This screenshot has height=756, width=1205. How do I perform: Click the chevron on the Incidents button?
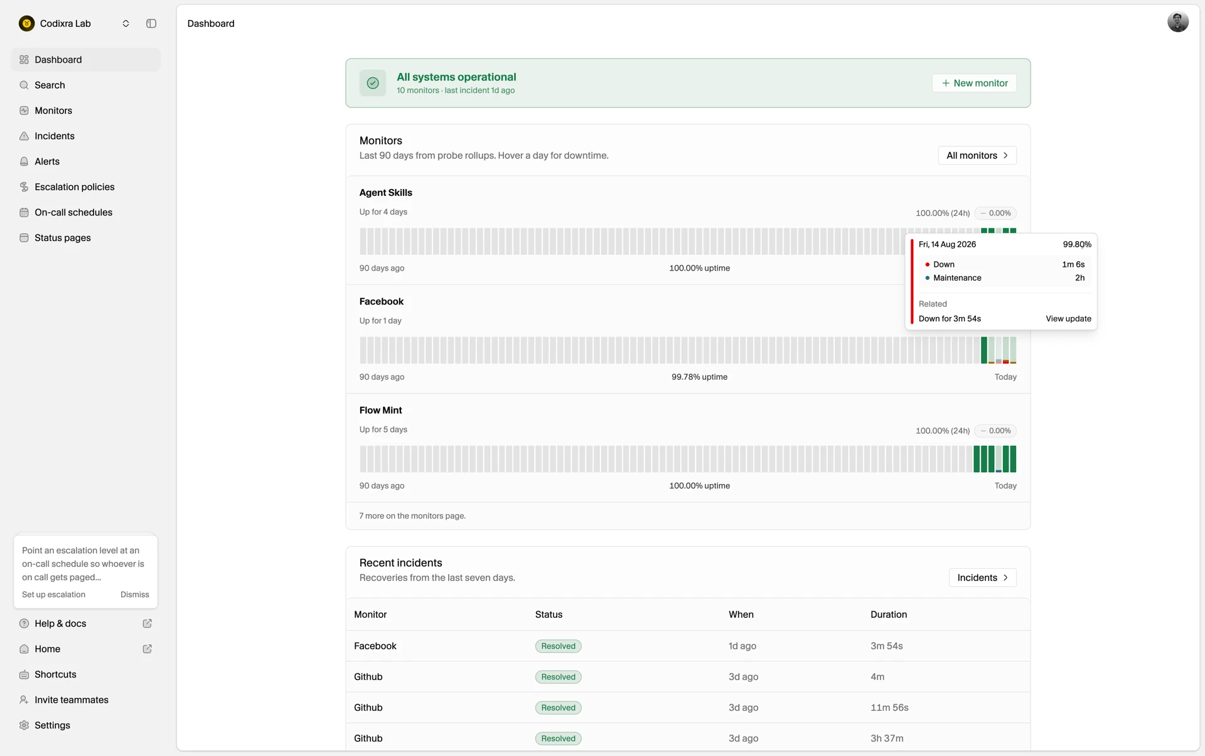[x=1005, y=578]
